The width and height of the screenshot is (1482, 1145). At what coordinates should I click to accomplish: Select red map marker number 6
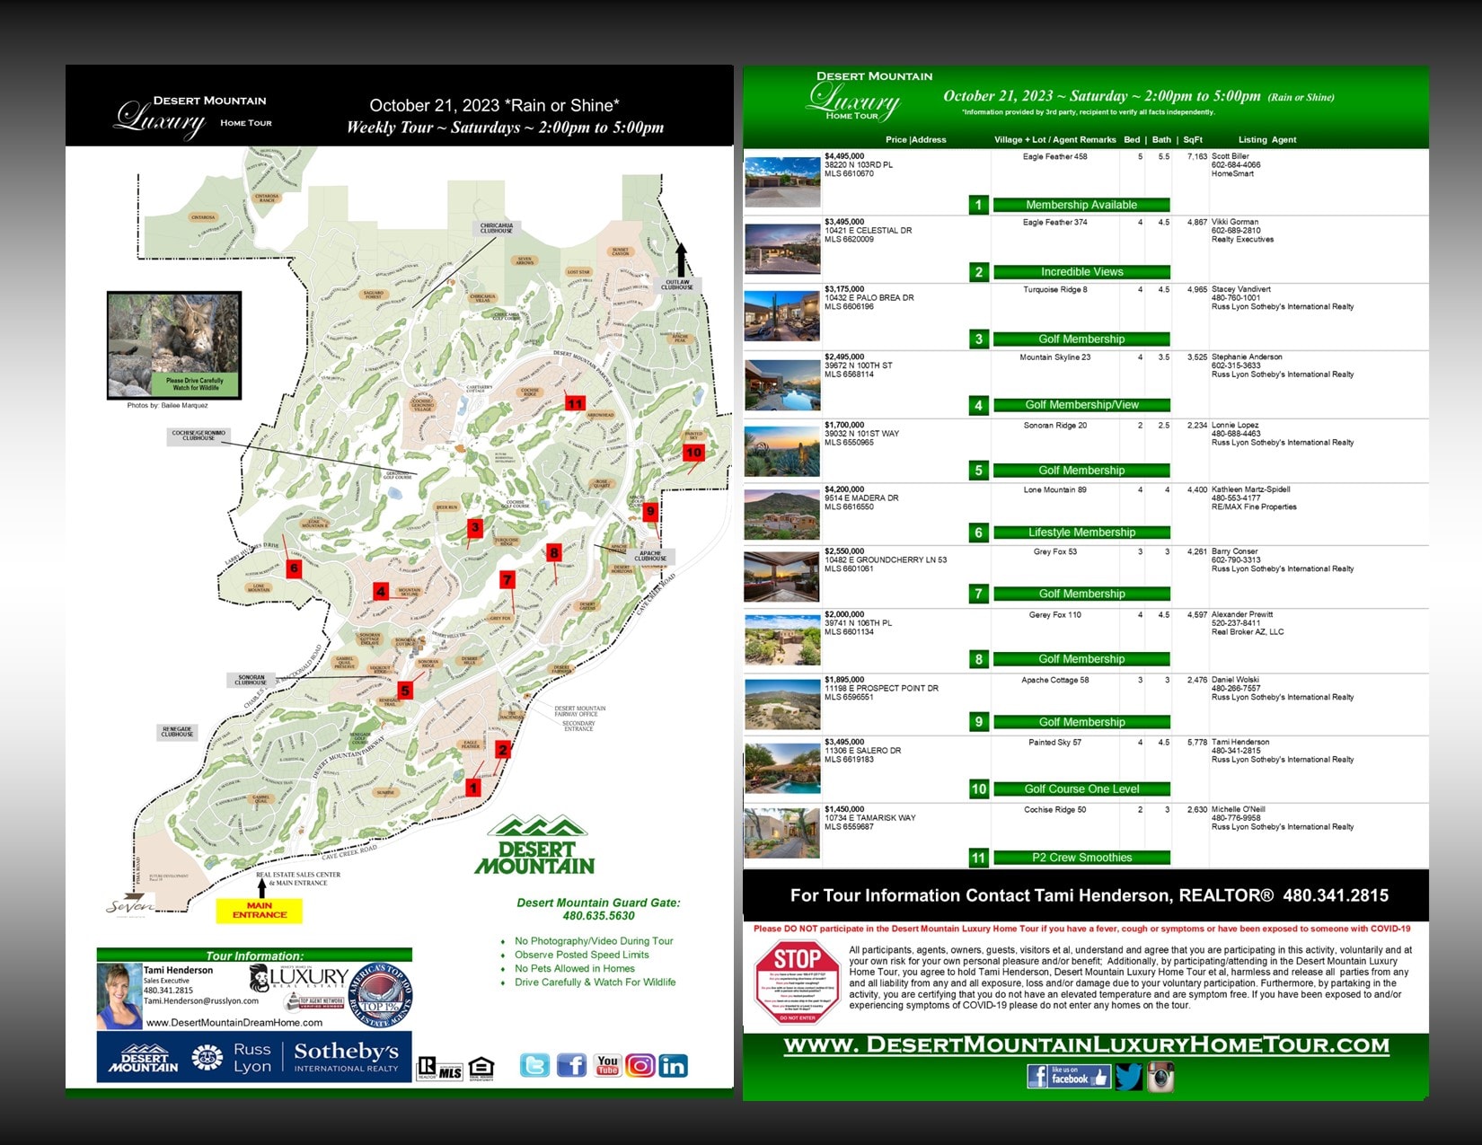pyautogui.click(x=294, y=568)
